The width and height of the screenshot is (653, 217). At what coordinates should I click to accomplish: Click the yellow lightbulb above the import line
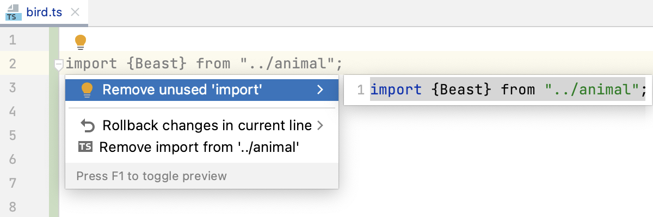coord(81,41)
